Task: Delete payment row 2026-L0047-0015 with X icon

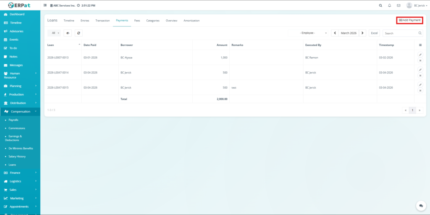Action: click(420, 91)
